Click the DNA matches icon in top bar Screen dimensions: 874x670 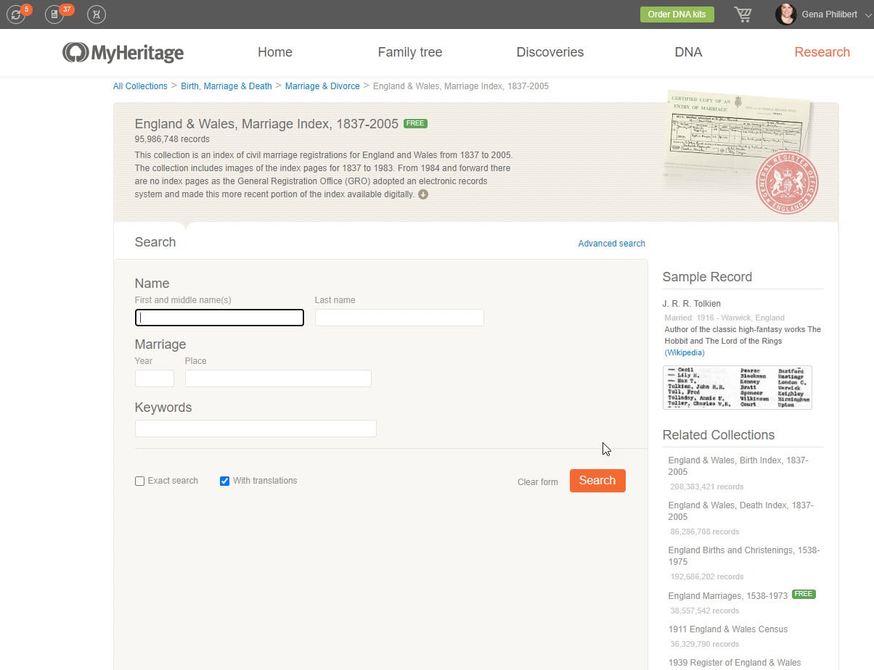point(96,14)
